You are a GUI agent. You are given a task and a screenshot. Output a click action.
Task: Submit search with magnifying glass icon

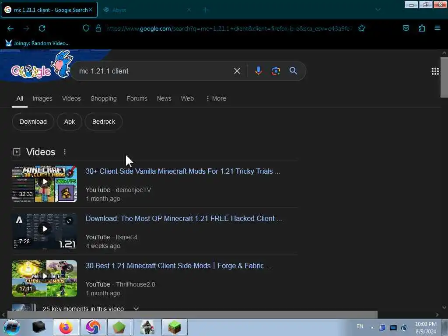tap(293, 71)
